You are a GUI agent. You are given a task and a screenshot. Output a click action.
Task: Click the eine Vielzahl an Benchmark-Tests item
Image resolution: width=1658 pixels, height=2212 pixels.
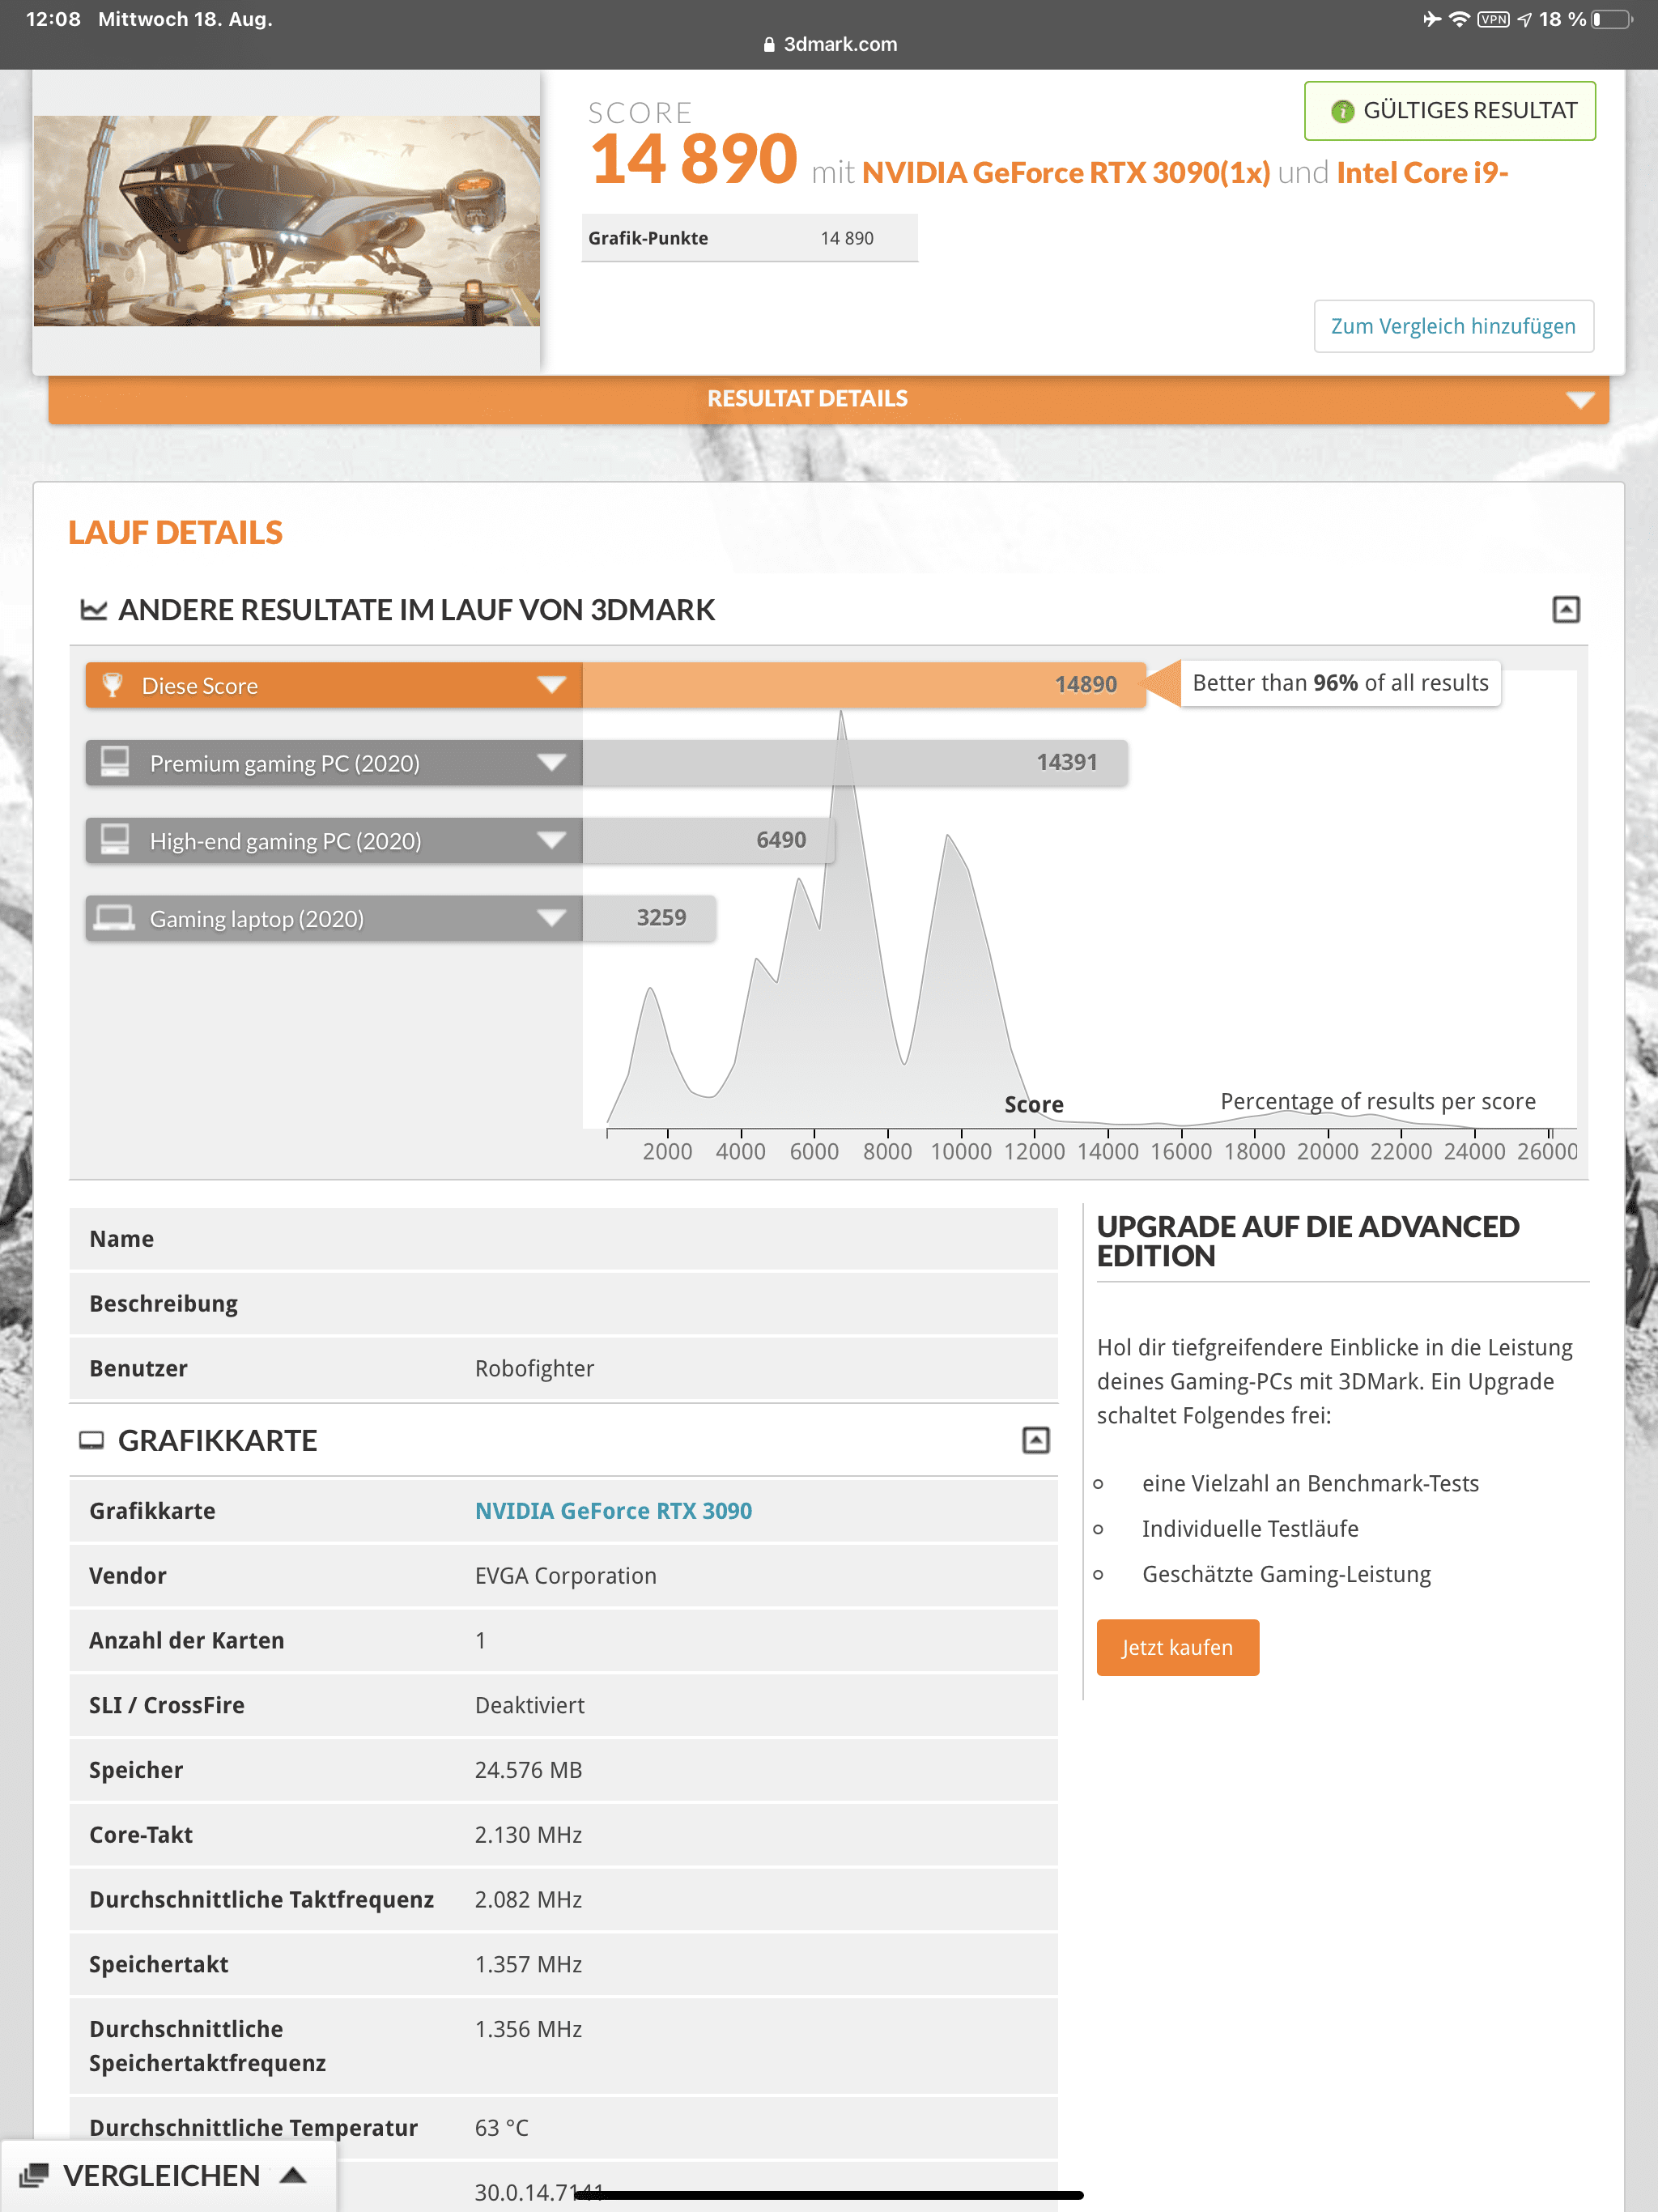point(1310,1483)
